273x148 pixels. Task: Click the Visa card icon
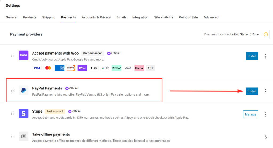(x=37, y=68)
